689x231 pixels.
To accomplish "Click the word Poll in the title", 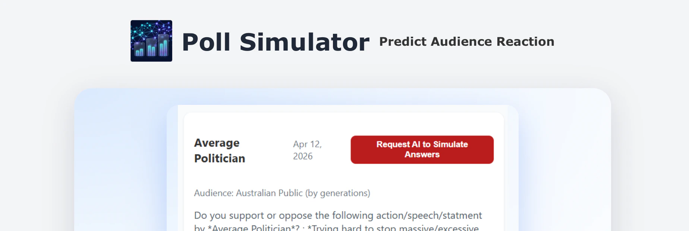I will click(x=206, y=42).
